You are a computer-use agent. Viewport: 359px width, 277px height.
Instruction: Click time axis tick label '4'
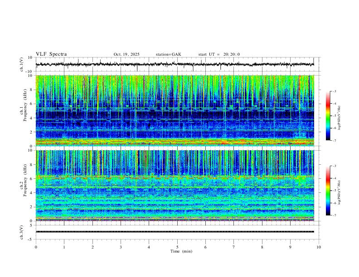coord(149,247)
